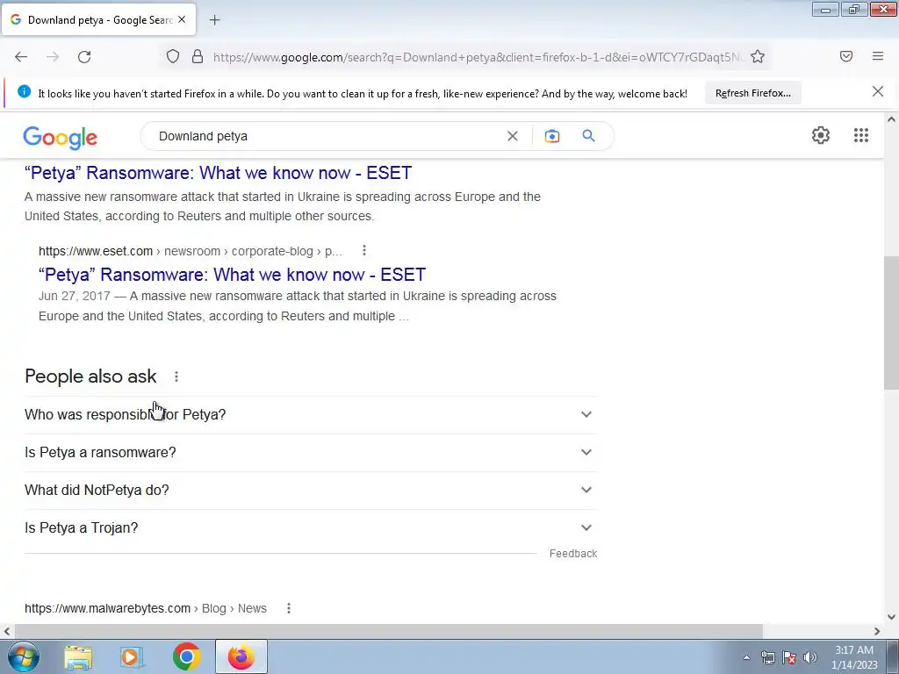This screenshot has height=674, width=899.
Task: Open the Windows Start menu
Action: pos(22,656)
